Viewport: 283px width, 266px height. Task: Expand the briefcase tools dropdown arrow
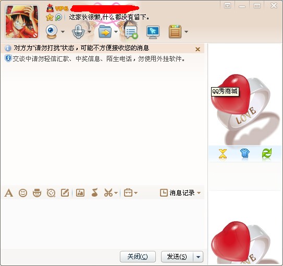coord(136,193)
